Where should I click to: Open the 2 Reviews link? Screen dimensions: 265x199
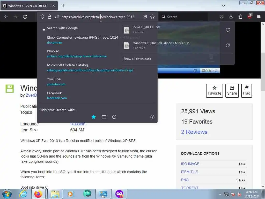194,132
